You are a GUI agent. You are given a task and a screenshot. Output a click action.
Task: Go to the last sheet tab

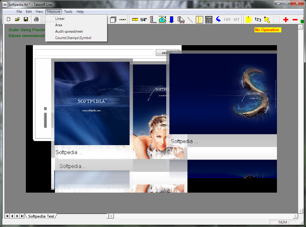pyautogui.click(x=22, y=216)
